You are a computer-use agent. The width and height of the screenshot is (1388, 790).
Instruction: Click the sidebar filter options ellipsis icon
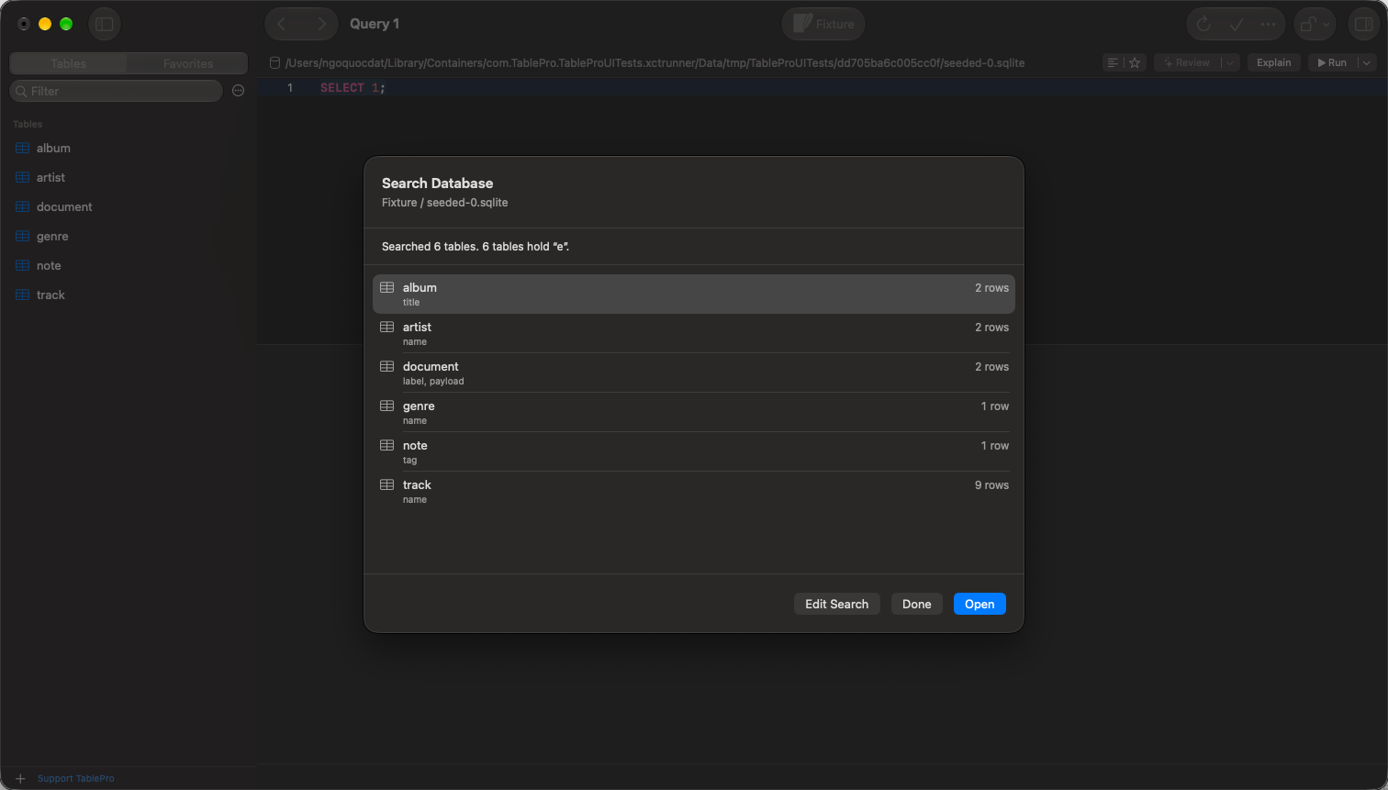click(x=239, y=91)
